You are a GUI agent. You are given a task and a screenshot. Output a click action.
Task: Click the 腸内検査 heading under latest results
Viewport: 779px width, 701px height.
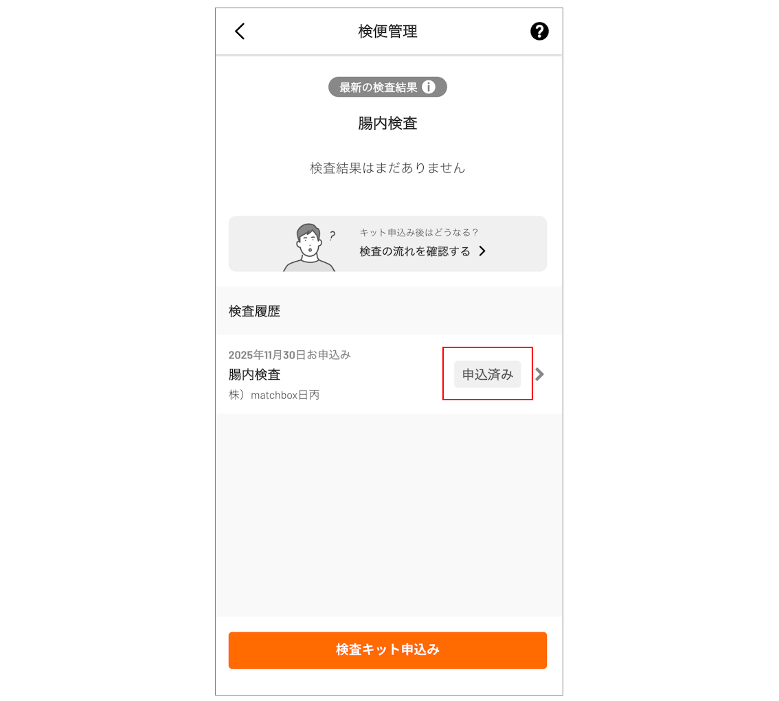tap(387, 123)
